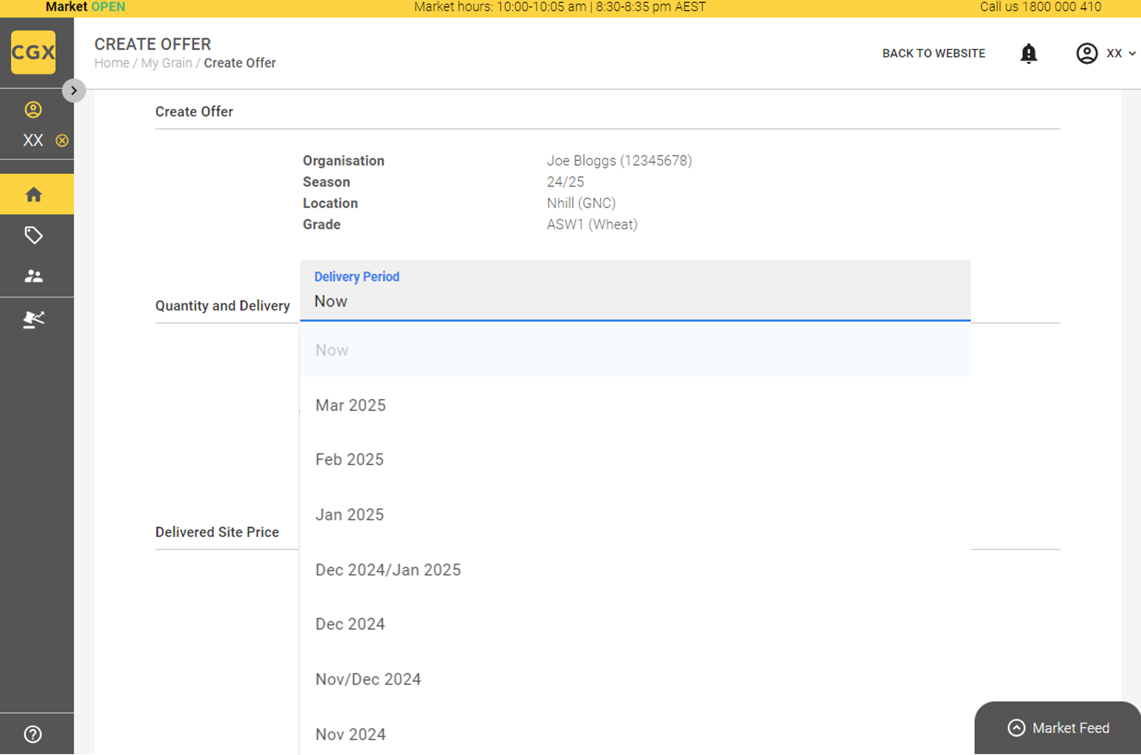Screen dimensions: 1141x755
Task: Open My Grain breadcrumb link
Action: (166, 63)
